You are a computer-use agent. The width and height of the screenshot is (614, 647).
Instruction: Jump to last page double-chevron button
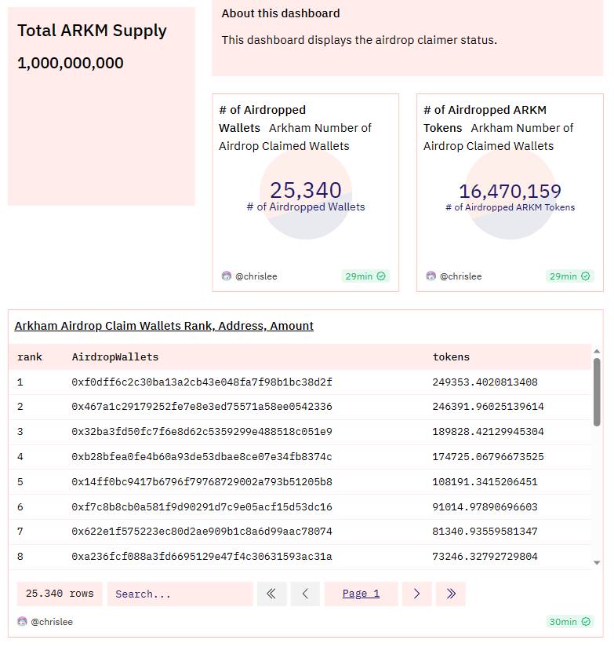pos(451,594)
